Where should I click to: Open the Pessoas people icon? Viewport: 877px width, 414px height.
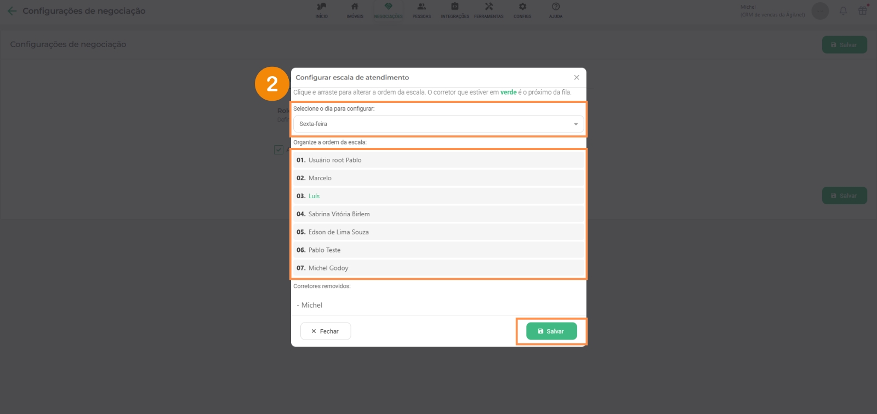coord(422,7)
